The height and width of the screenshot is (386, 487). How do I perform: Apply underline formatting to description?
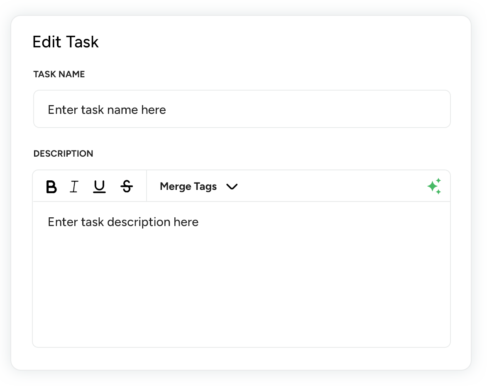pyautogui.click(x=100, y=187)
